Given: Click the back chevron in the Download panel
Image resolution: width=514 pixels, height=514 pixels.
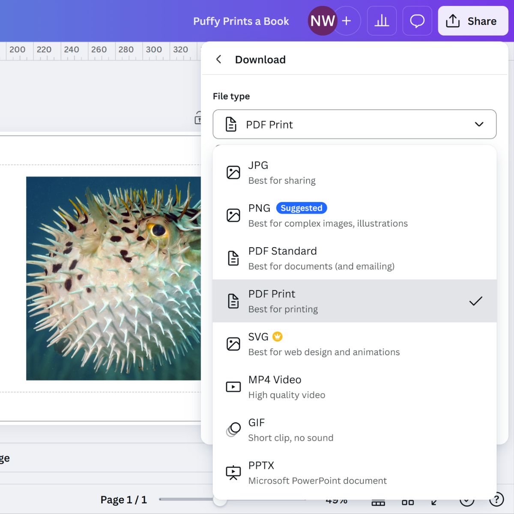Looking at the screenshot, I should point(219,60).
